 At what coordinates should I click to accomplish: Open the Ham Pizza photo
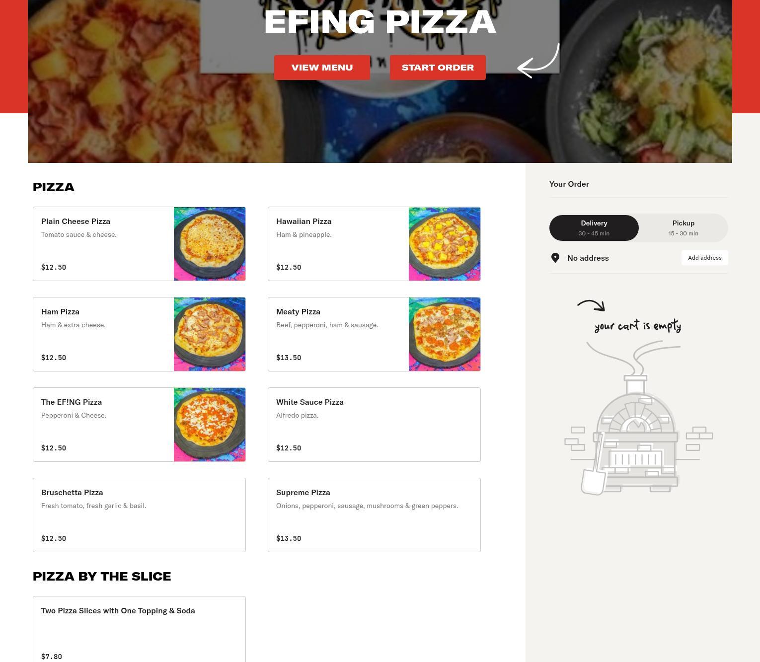(x=210, y=334)
